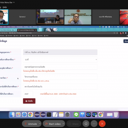Launch Safari from the dock
Image resolution: width=128 pixels, height=128 pixels.
point(24,114)
